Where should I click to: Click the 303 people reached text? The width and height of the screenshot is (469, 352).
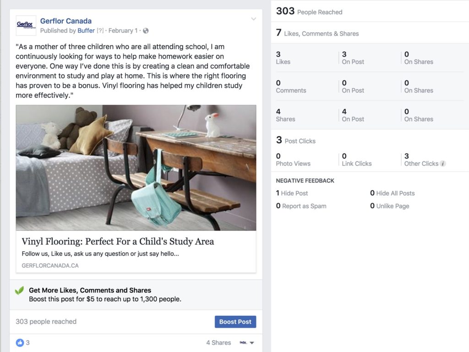click(x=46, y=321)
